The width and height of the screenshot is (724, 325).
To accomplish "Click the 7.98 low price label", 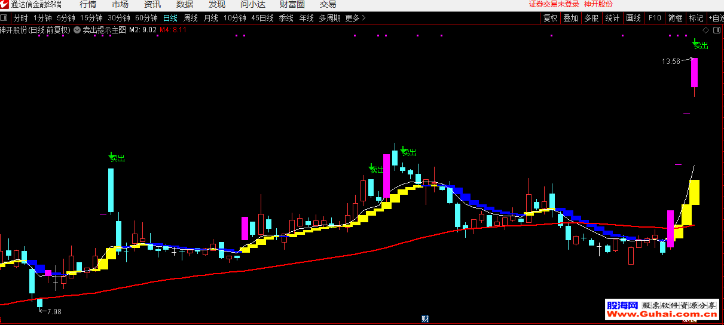I will click(x=54, y=311).
